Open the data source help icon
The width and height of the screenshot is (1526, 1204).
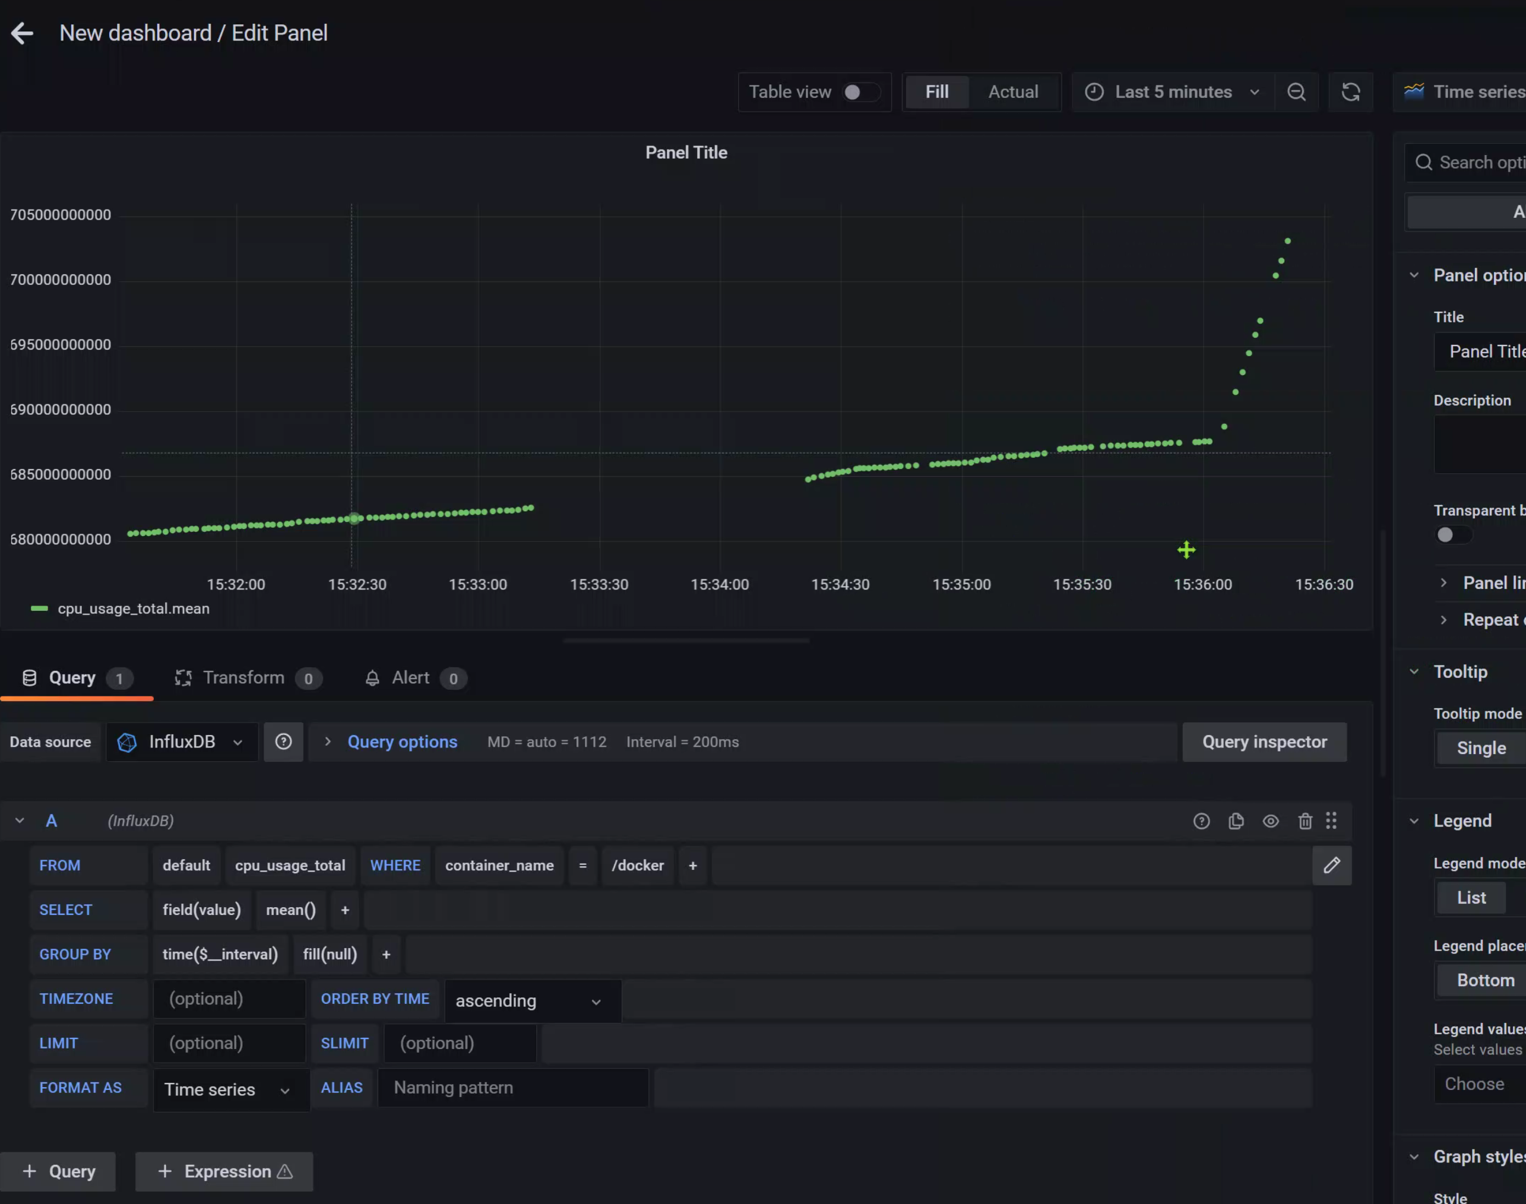(283, 742)
